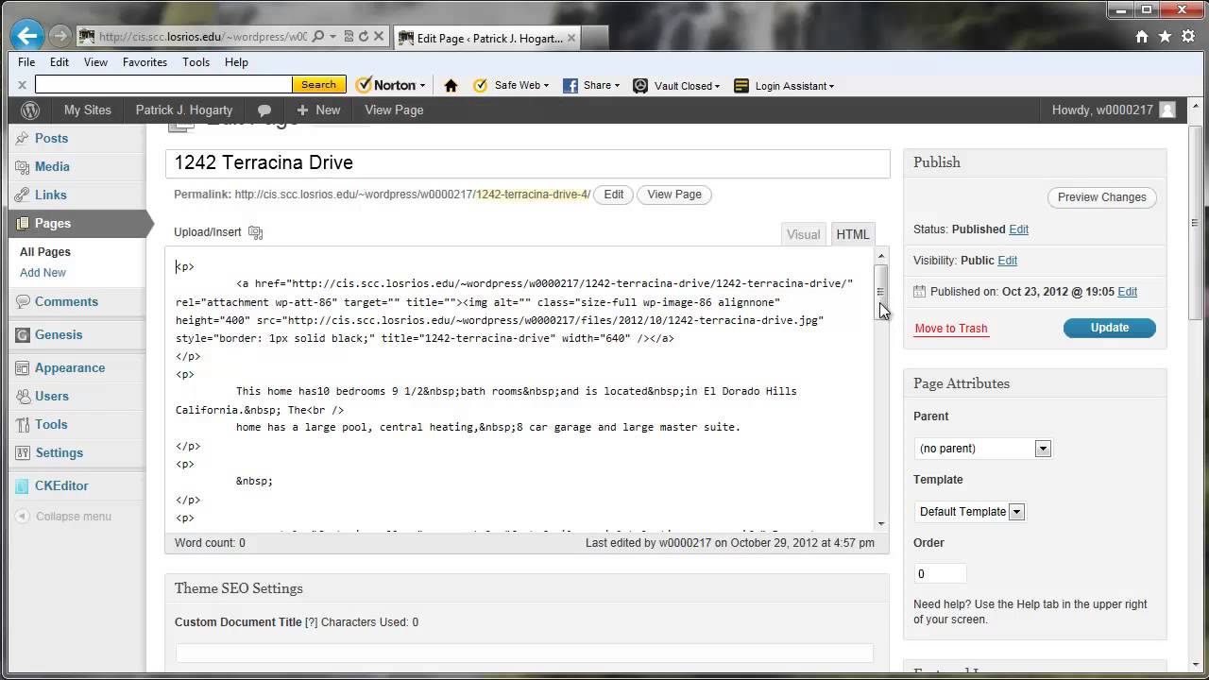Image resolution: width=1209 pixels, height=680 pixels.
Task: Click the Collapse menu arrow icon
Action: pos(23,517)
